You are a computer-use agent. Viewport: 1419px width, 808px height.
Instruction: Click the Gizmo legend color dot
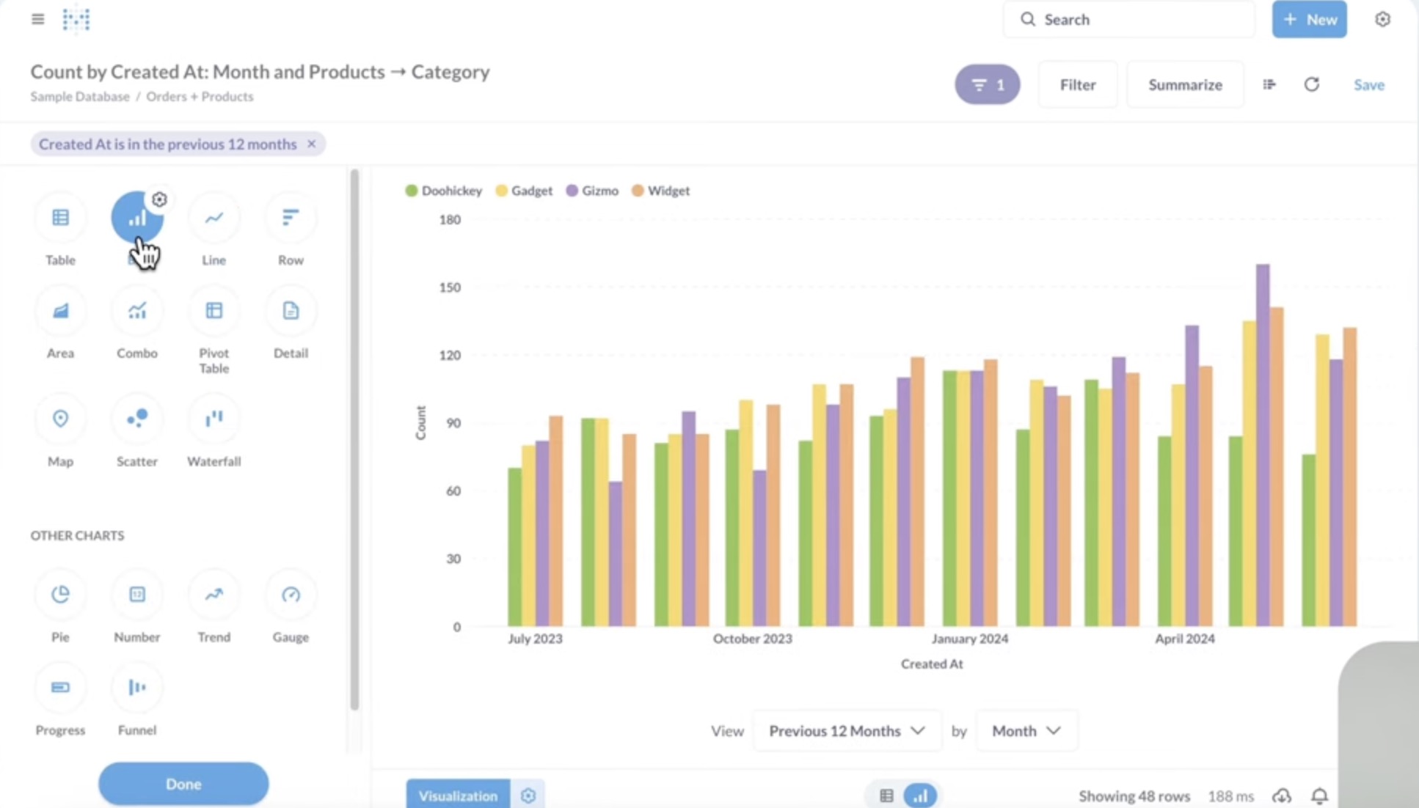click(572, 191)
